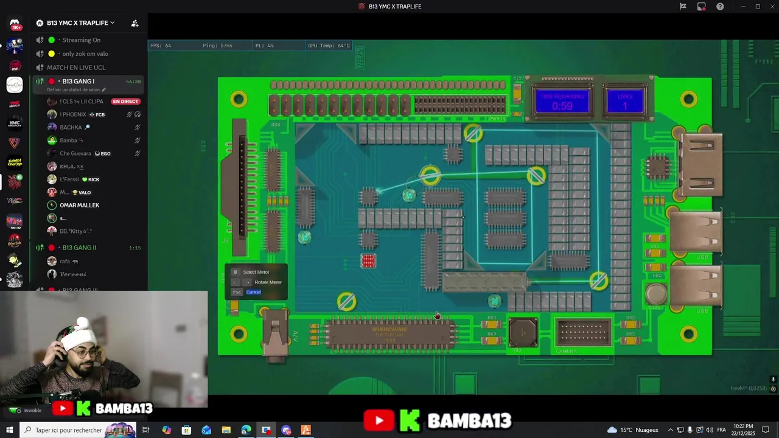Viewport: 779px width, 438px height.
Task: Select the mirror at lower right of board
Action: point(598,280)
